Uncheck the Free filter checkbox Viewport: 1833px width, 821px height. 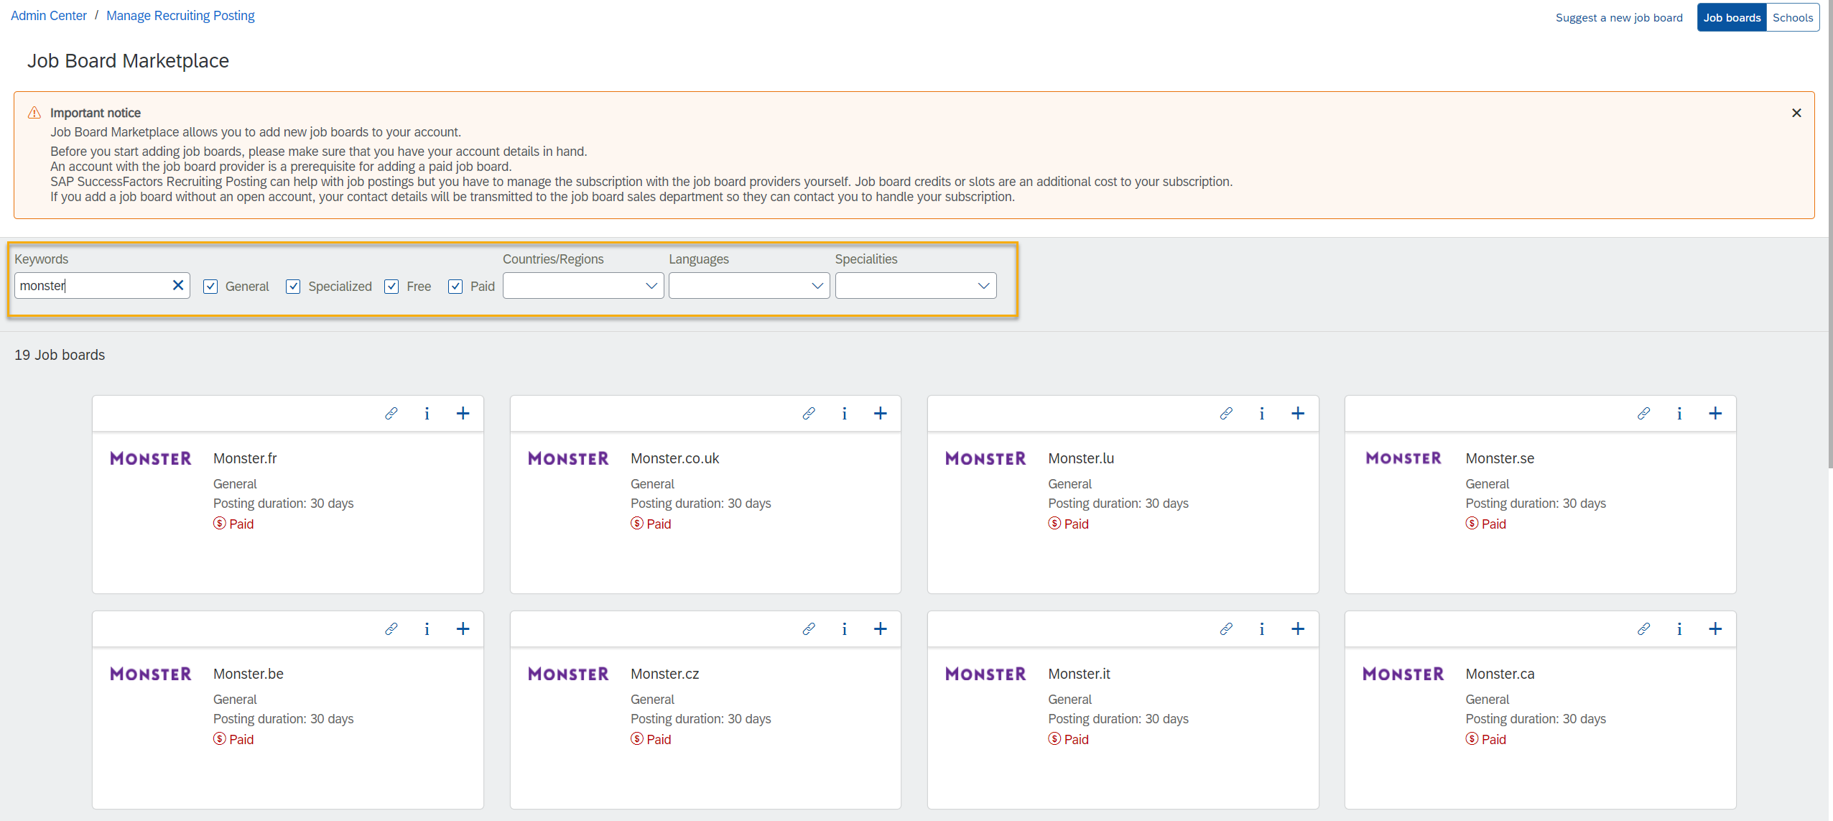point(391,287)
